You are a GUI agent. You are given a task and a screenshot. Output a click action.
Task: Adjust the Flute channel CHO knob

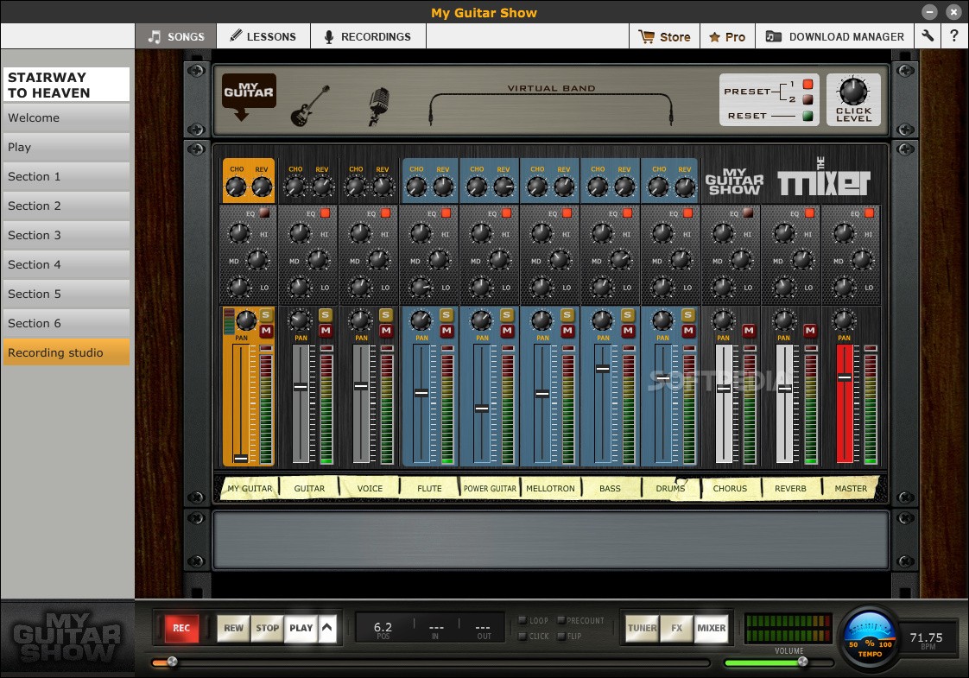[416, 187]
